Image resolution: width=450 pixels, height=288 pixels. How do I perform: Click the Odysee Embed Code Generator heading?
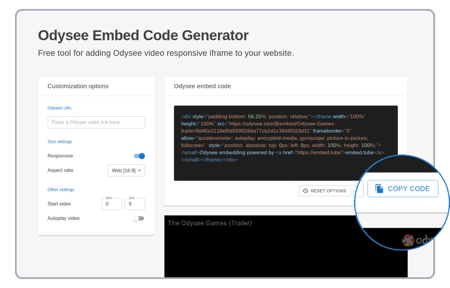[x=143, y=36]
